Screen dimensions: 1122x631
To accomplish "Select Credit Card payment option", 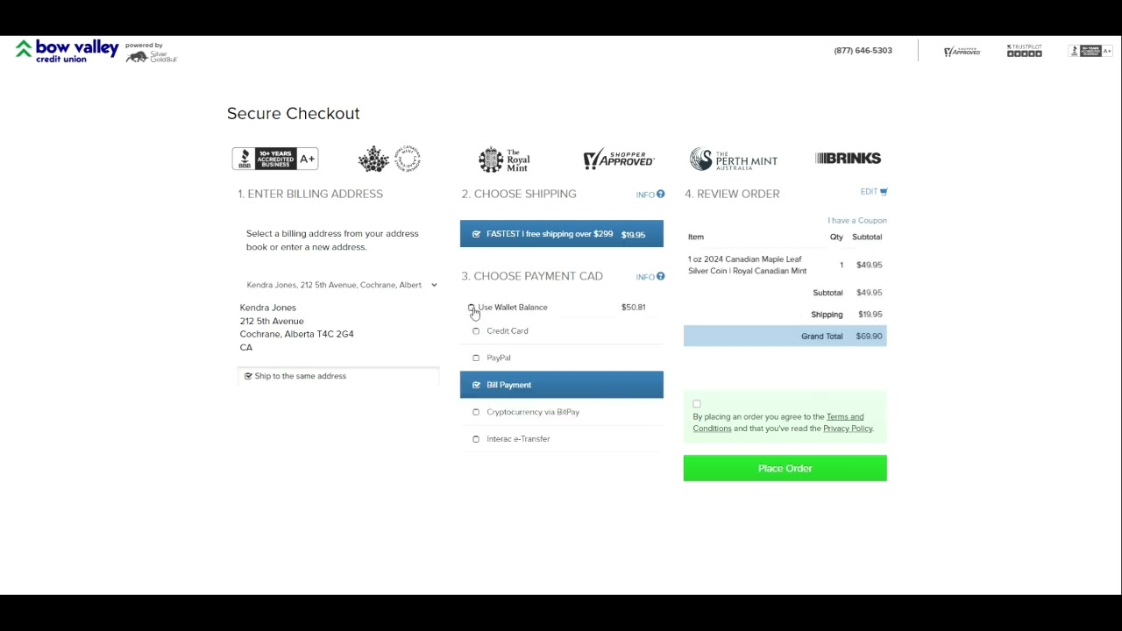I will coord(562,331).
